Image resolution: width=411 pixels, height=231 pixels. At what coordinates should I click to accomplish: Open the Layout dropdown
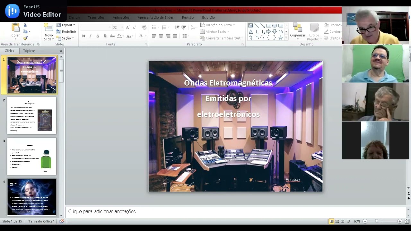click(66, 25)
